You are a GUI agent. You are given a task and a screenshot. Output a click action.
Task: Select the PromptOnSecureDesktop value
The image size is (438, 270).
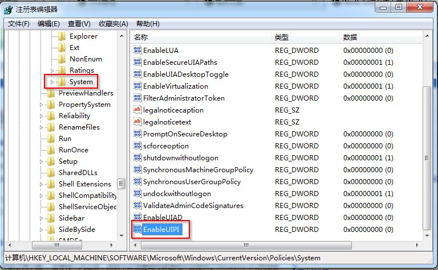185,134
